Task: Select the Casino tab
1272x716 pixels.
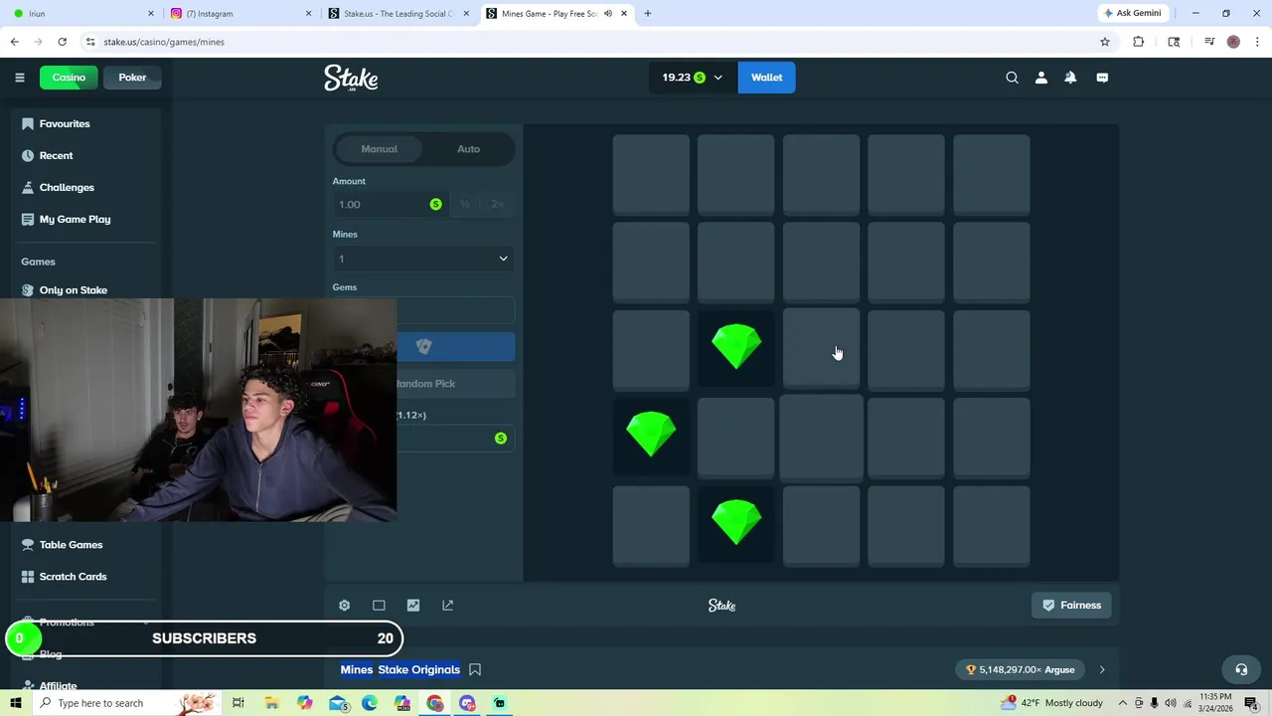Action: click(69, 78)
